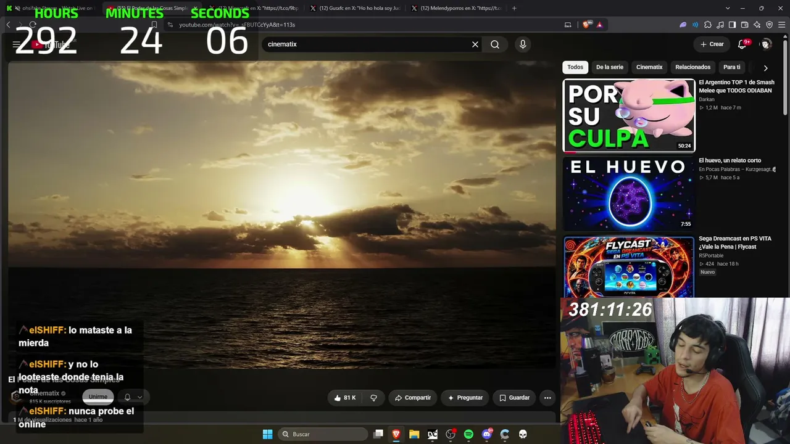Screen dimensions: 790x444
Task: Select the Cinematix filter chip
Action: click(649, 67)
